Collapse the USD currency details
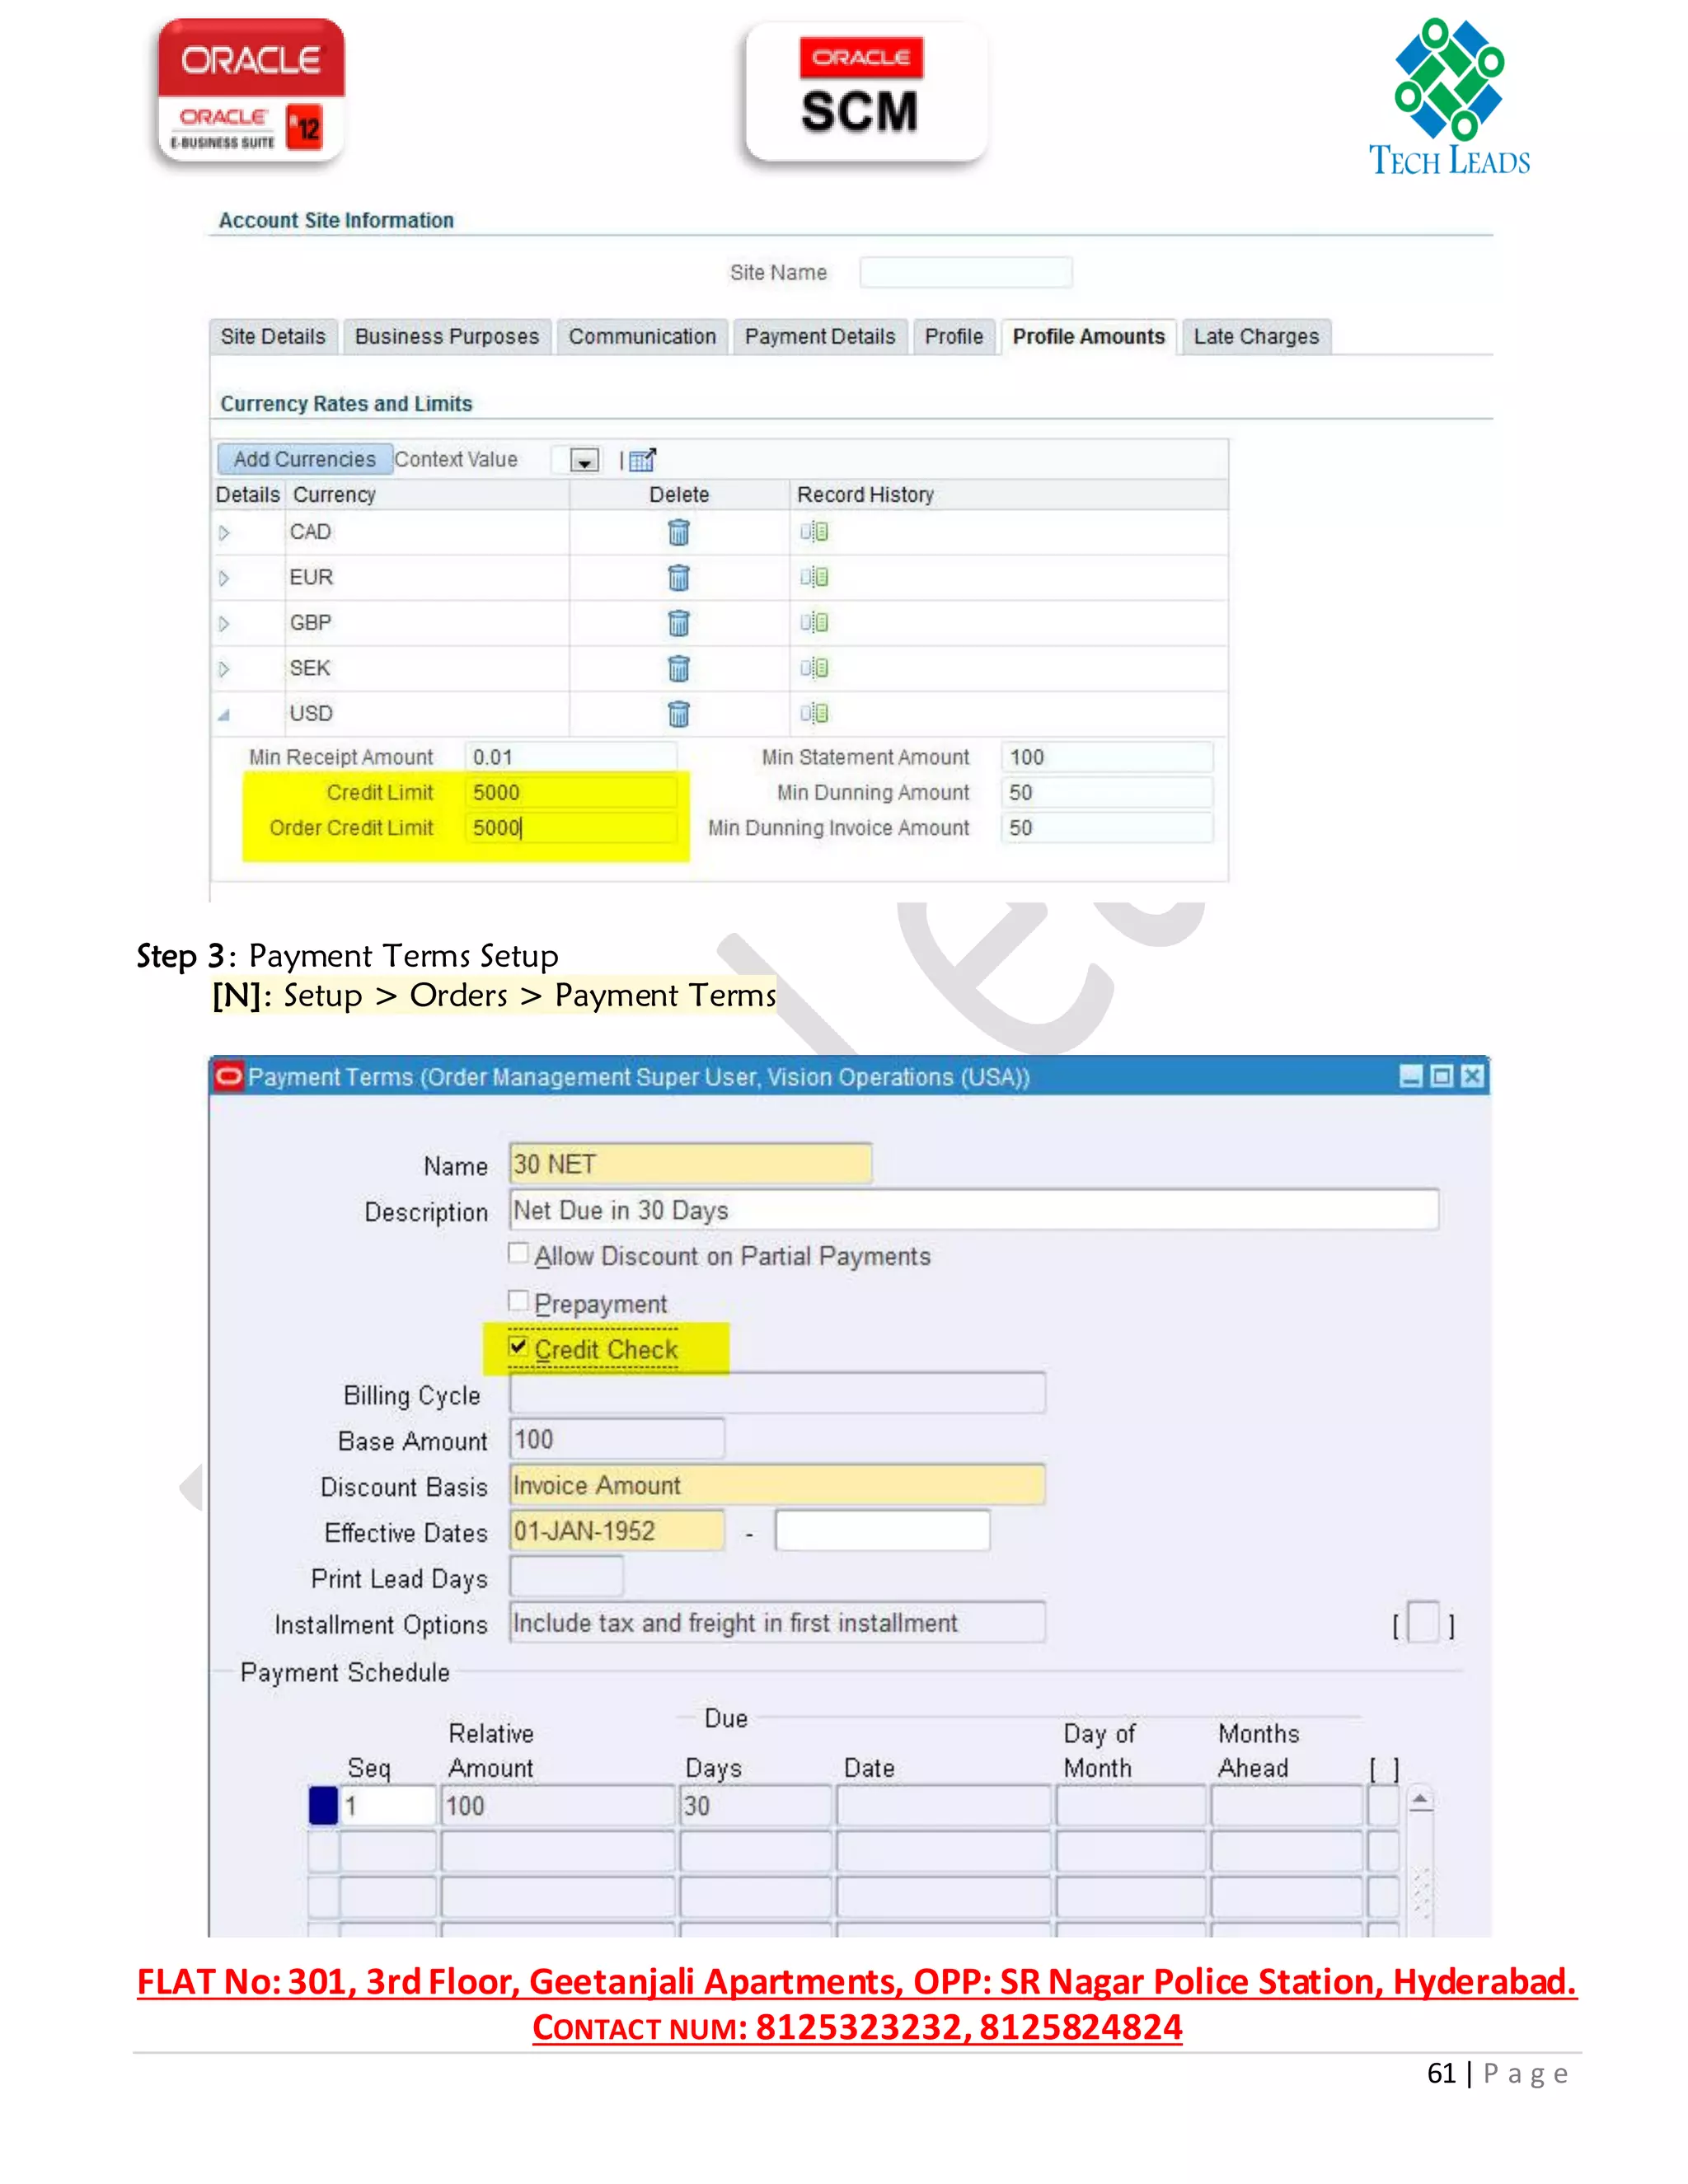 tap(224, 715)
